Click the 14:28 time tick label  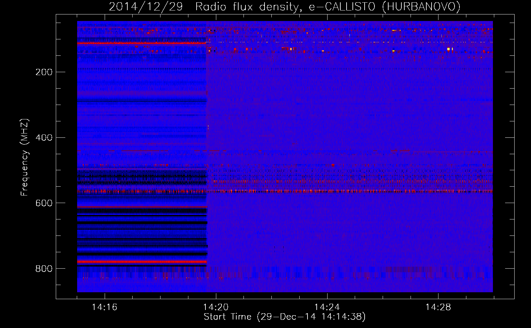point(438,307)
